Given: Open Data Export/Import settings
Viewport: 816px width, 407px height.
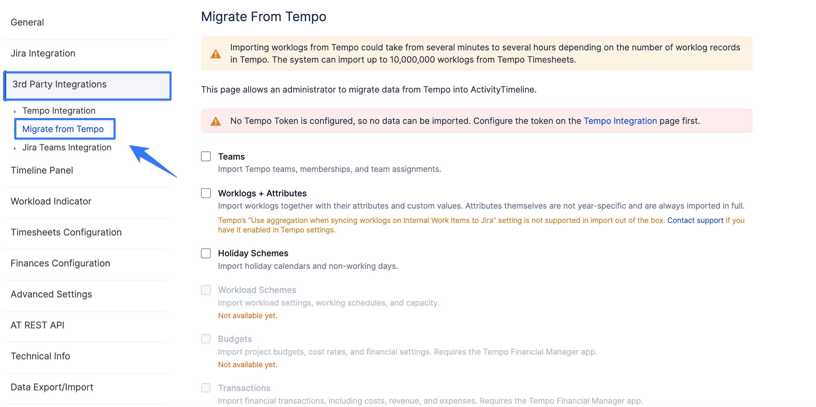Looking at the screenshot, I should [x=52, y=387].
